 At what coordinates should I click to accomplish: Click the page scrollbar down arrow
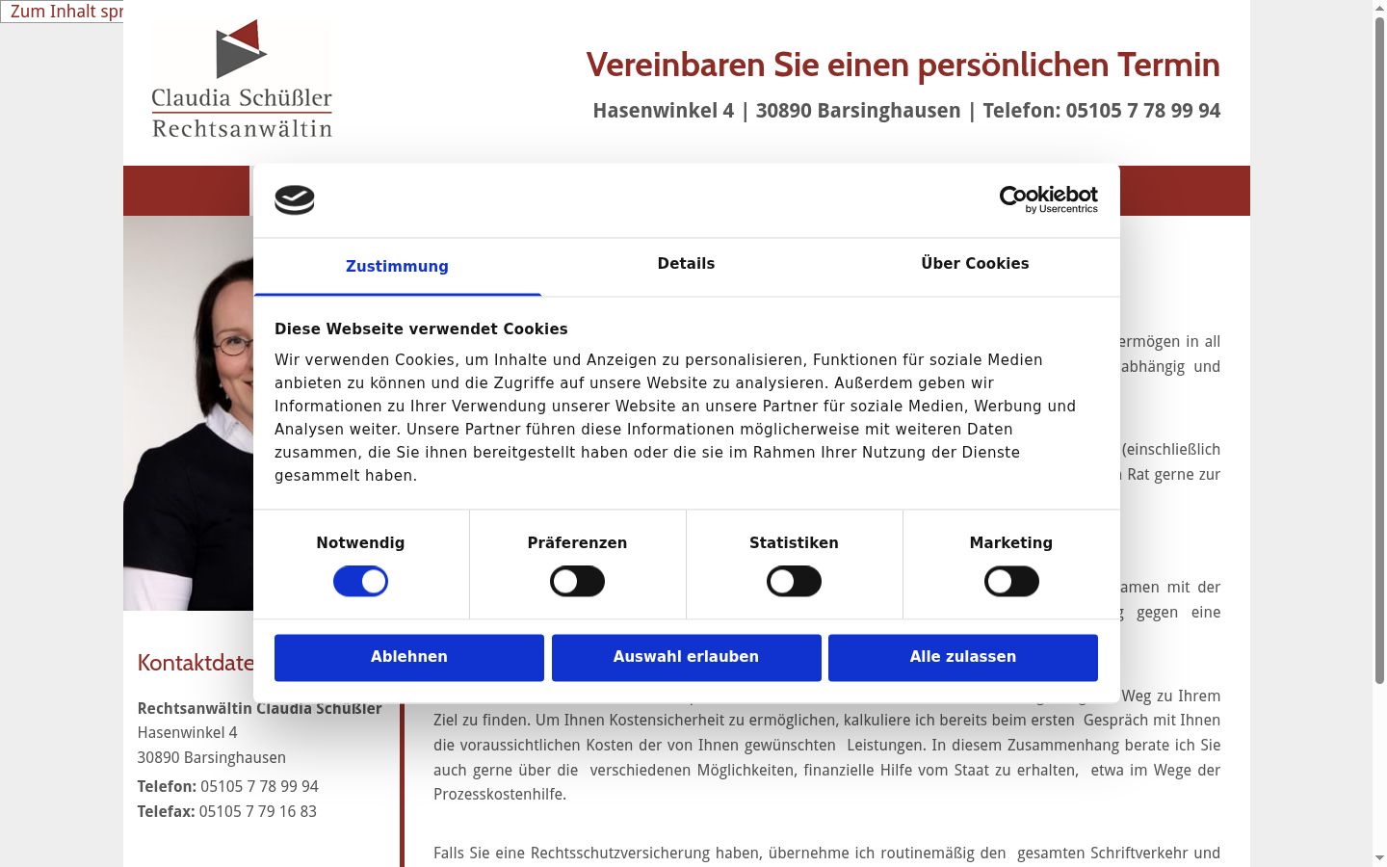coord(1379,858)
